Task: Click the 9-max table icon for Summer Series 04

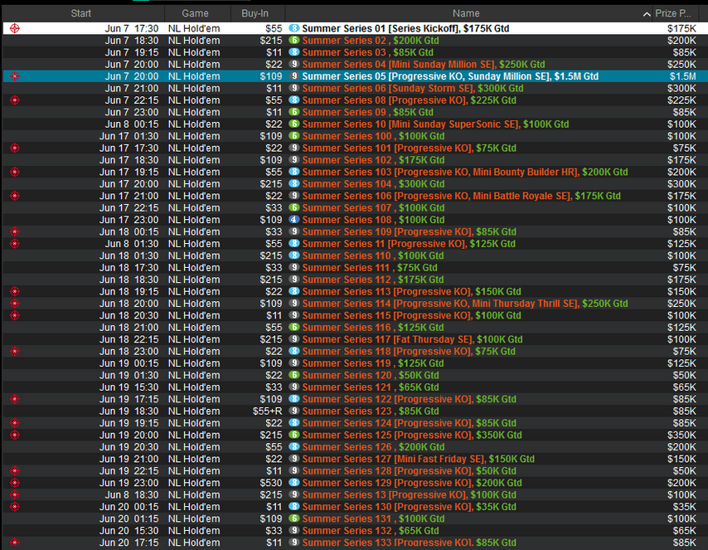Action: click(x=294, y=64)
